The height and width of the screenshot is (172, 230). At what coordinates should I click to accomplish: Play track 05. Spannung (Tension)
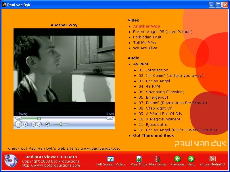161,92
